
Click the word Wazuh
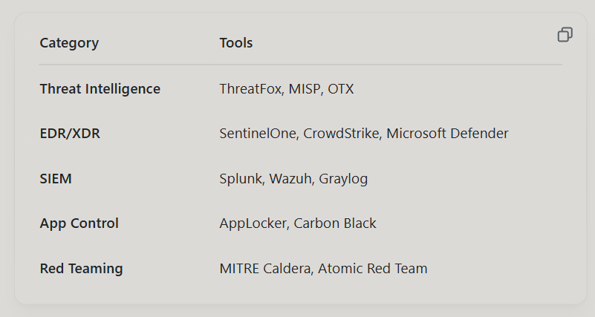click(290, 179)
